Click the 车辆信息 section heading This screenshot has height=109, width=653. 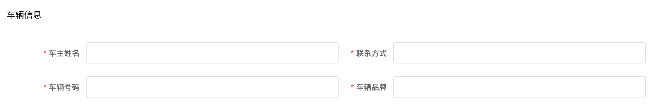point(24,15)
